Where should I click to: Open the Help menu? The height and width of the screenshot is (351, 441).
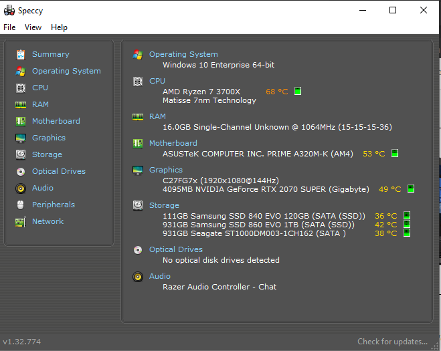(x=59, y=27)
